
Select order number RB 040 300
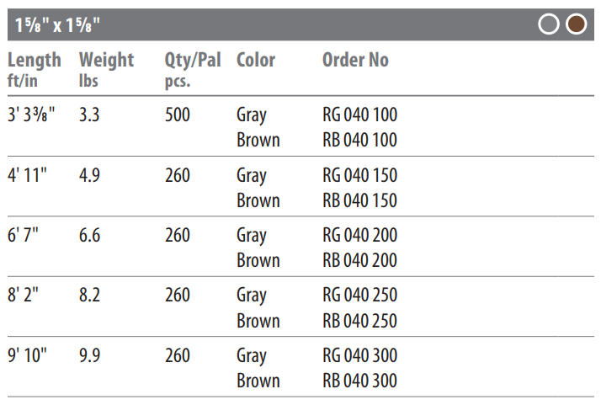[x=360, y=381]
